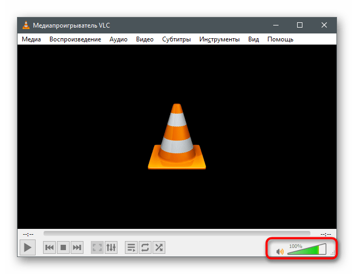Image resolution: width=354 pixels, height=274 pixels.
Task: Open the Инструменты menu
Action: 219,39
